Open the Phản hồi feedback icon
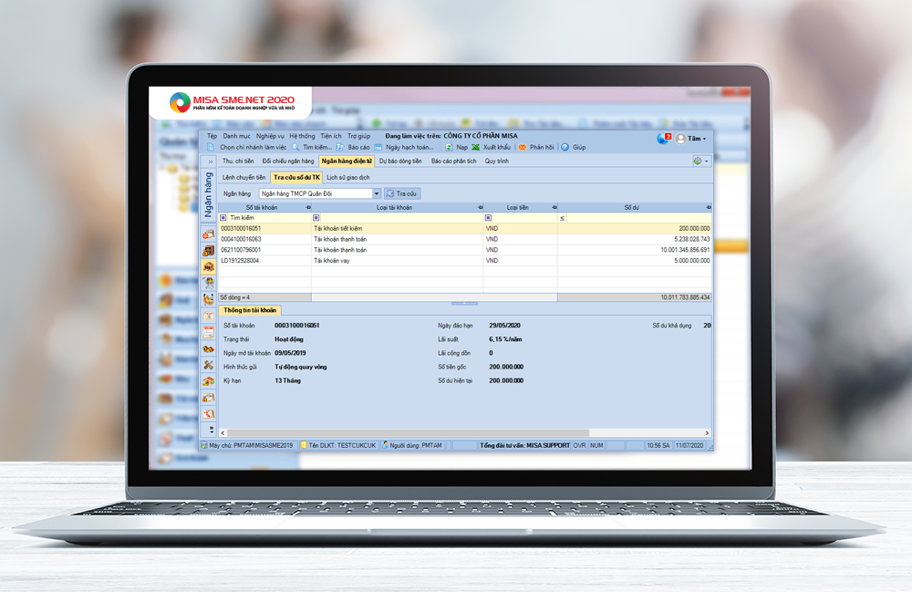Image resolution: width=912 pixels, height=592 pixels. click(523, 147)
